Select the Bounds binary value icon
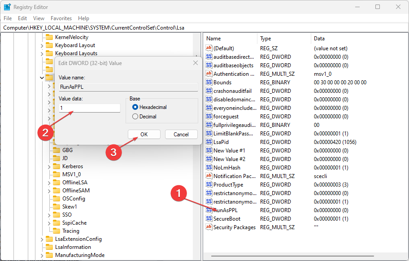This screenshot has width=409, height=261. pyautogui.click(x=209, y=82)
